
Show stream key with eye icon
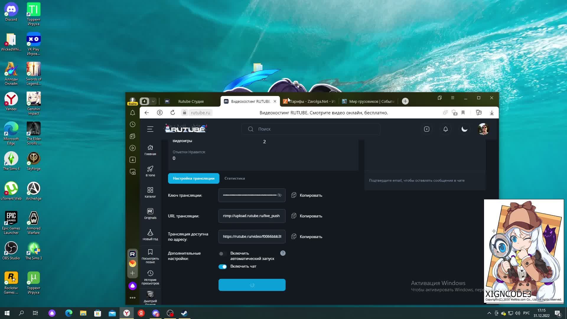click(x=279, y=195)
